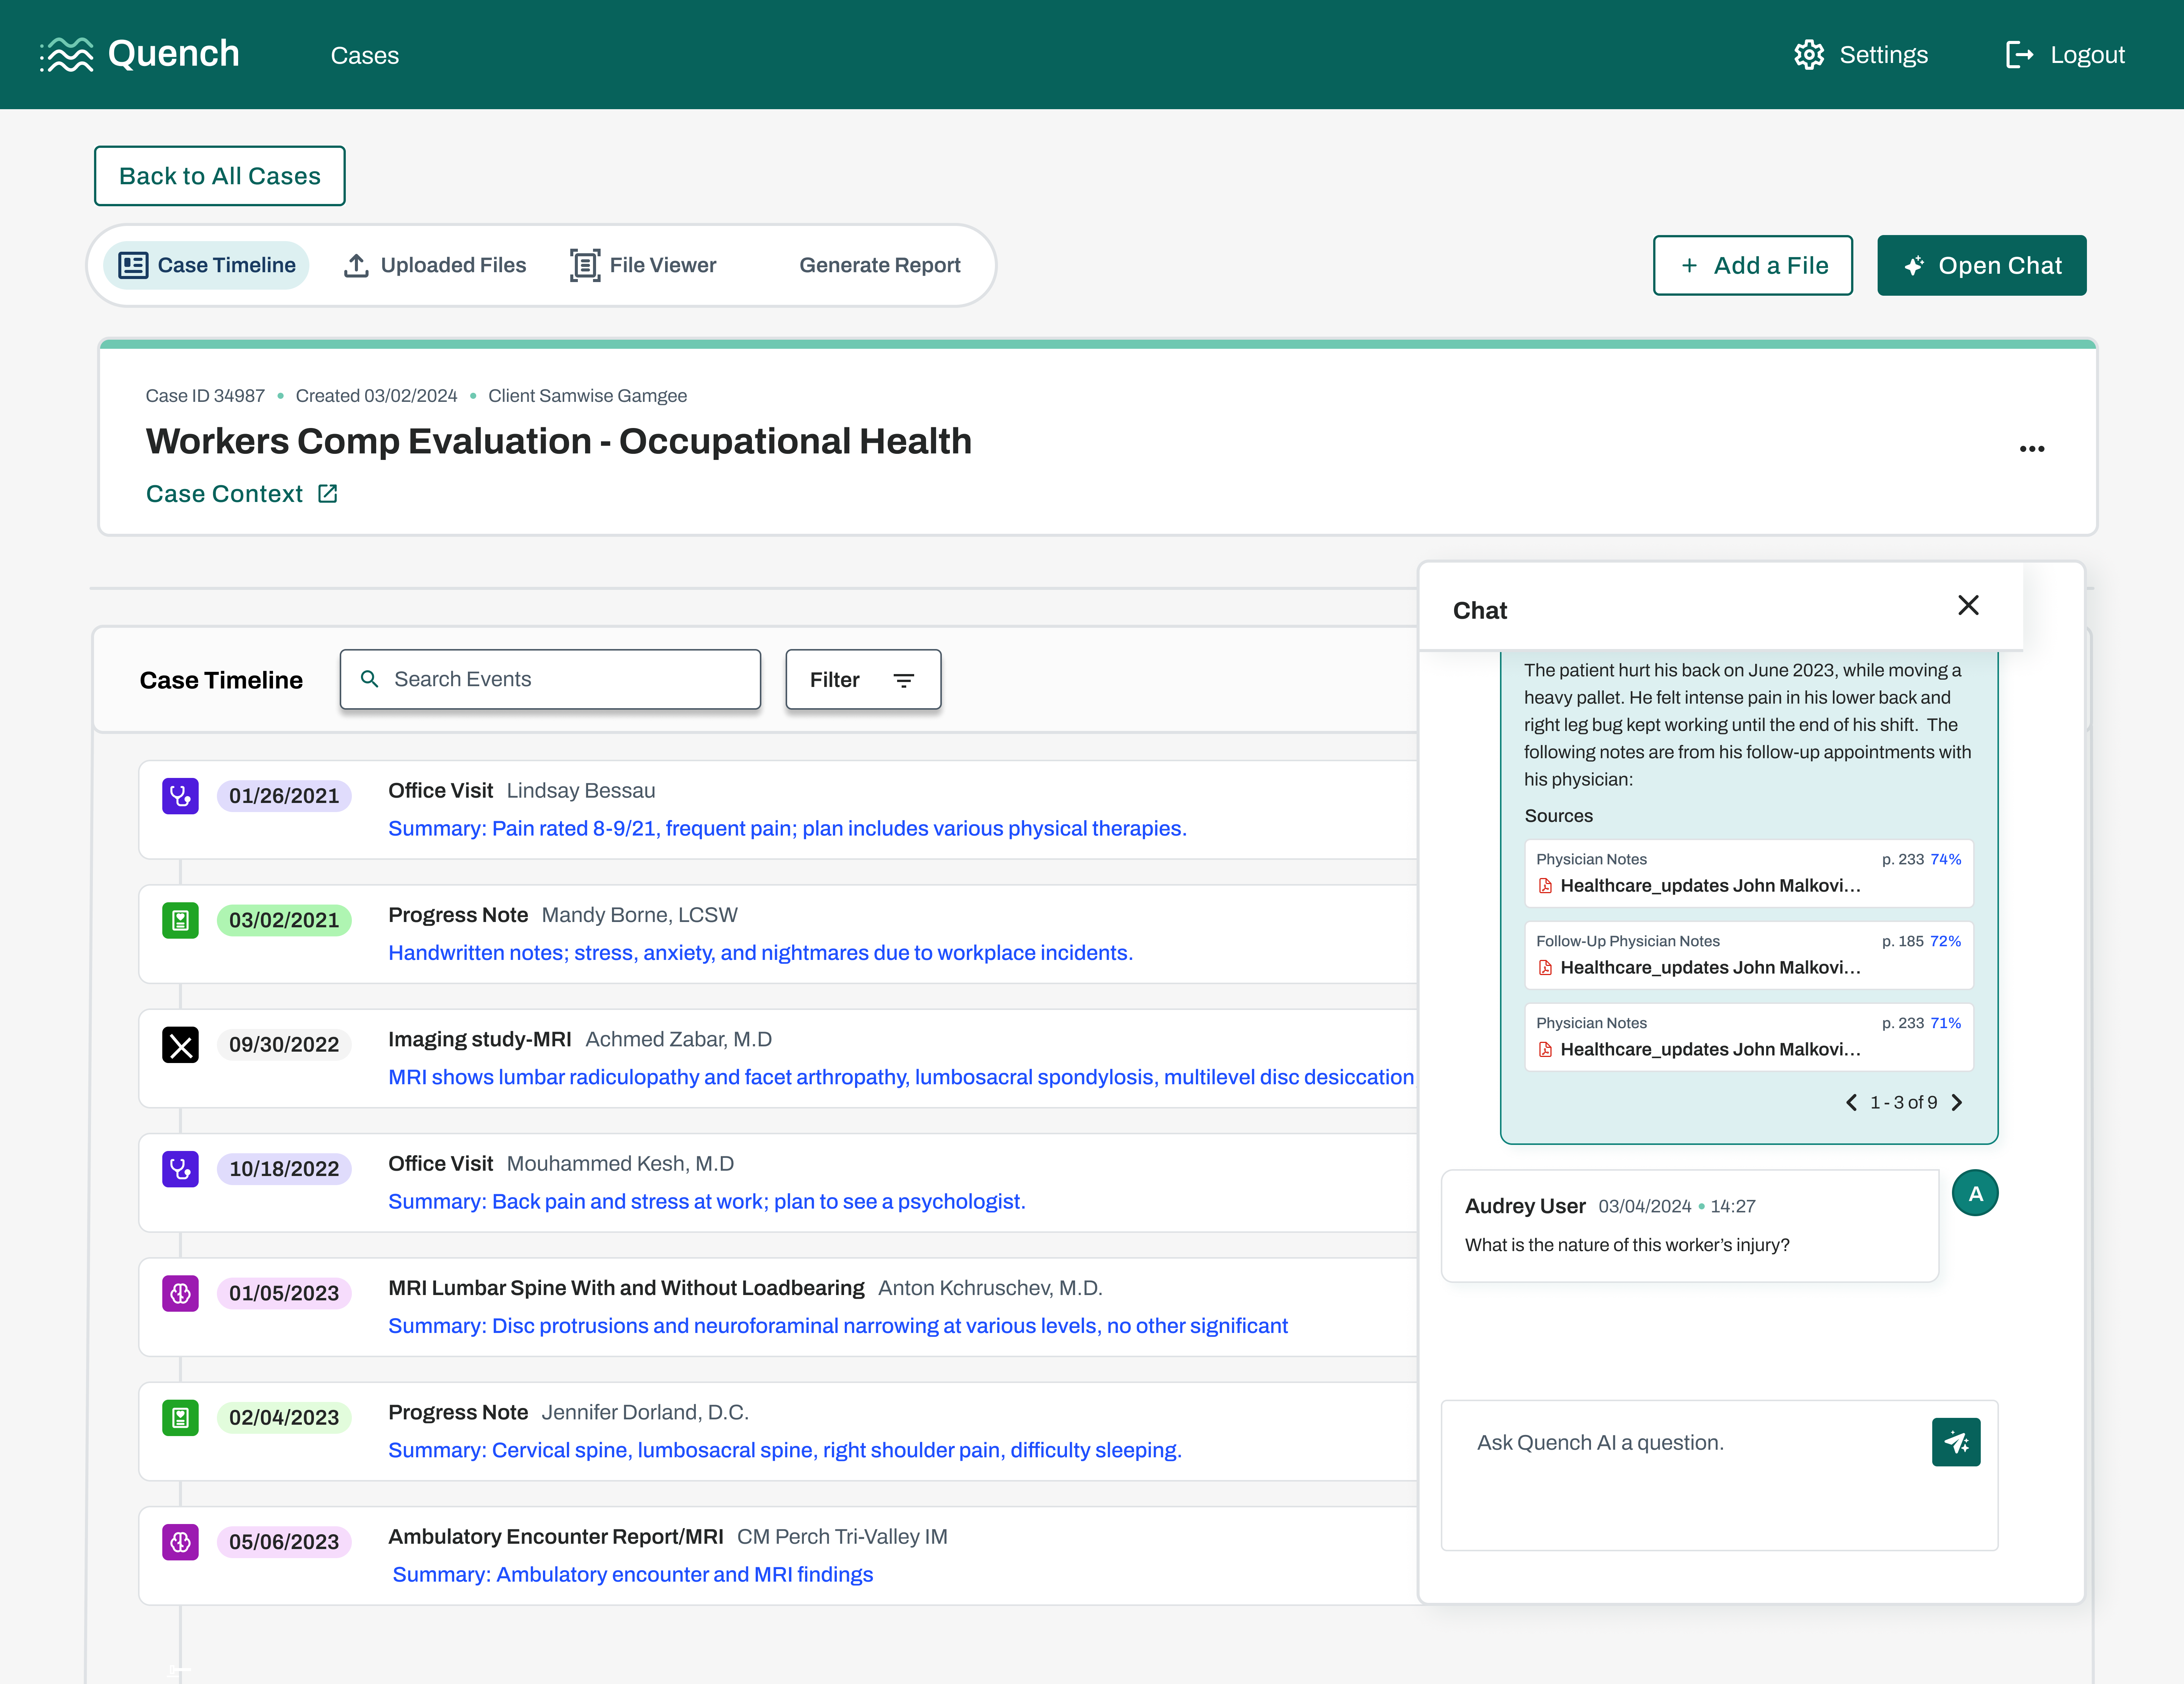The width and height of the screenshot is (2184, 1684).
Task: Click brain icon for 01/05/2023 MRI
Action: 180,1293
